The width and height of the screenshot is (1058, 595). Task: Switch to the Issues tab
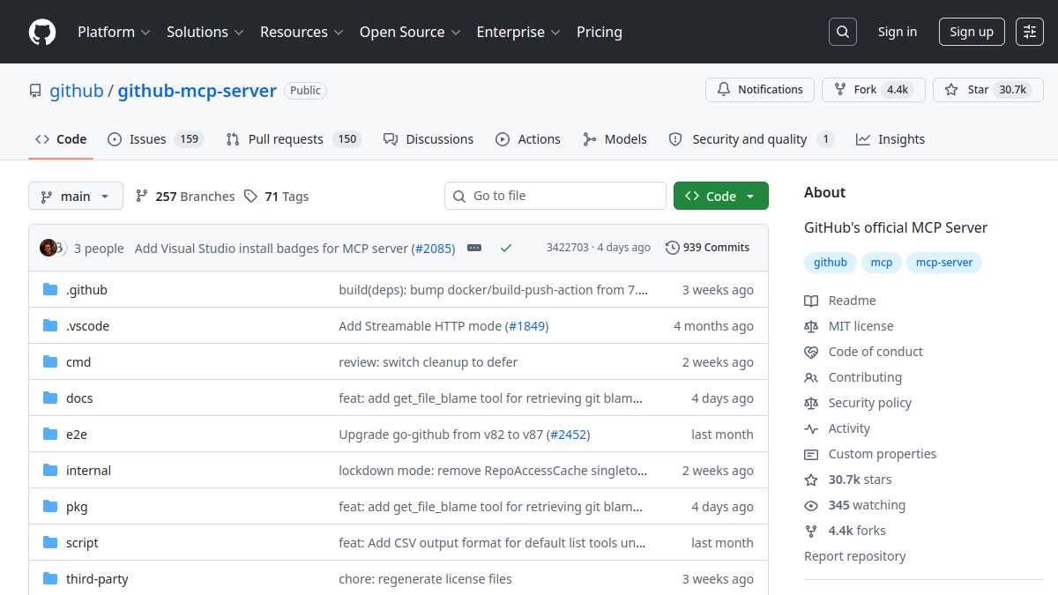click(156, 139)
